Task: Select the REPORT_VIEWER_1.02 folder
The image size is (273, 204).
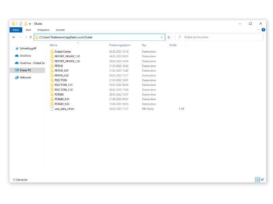Action: point(67,61)
